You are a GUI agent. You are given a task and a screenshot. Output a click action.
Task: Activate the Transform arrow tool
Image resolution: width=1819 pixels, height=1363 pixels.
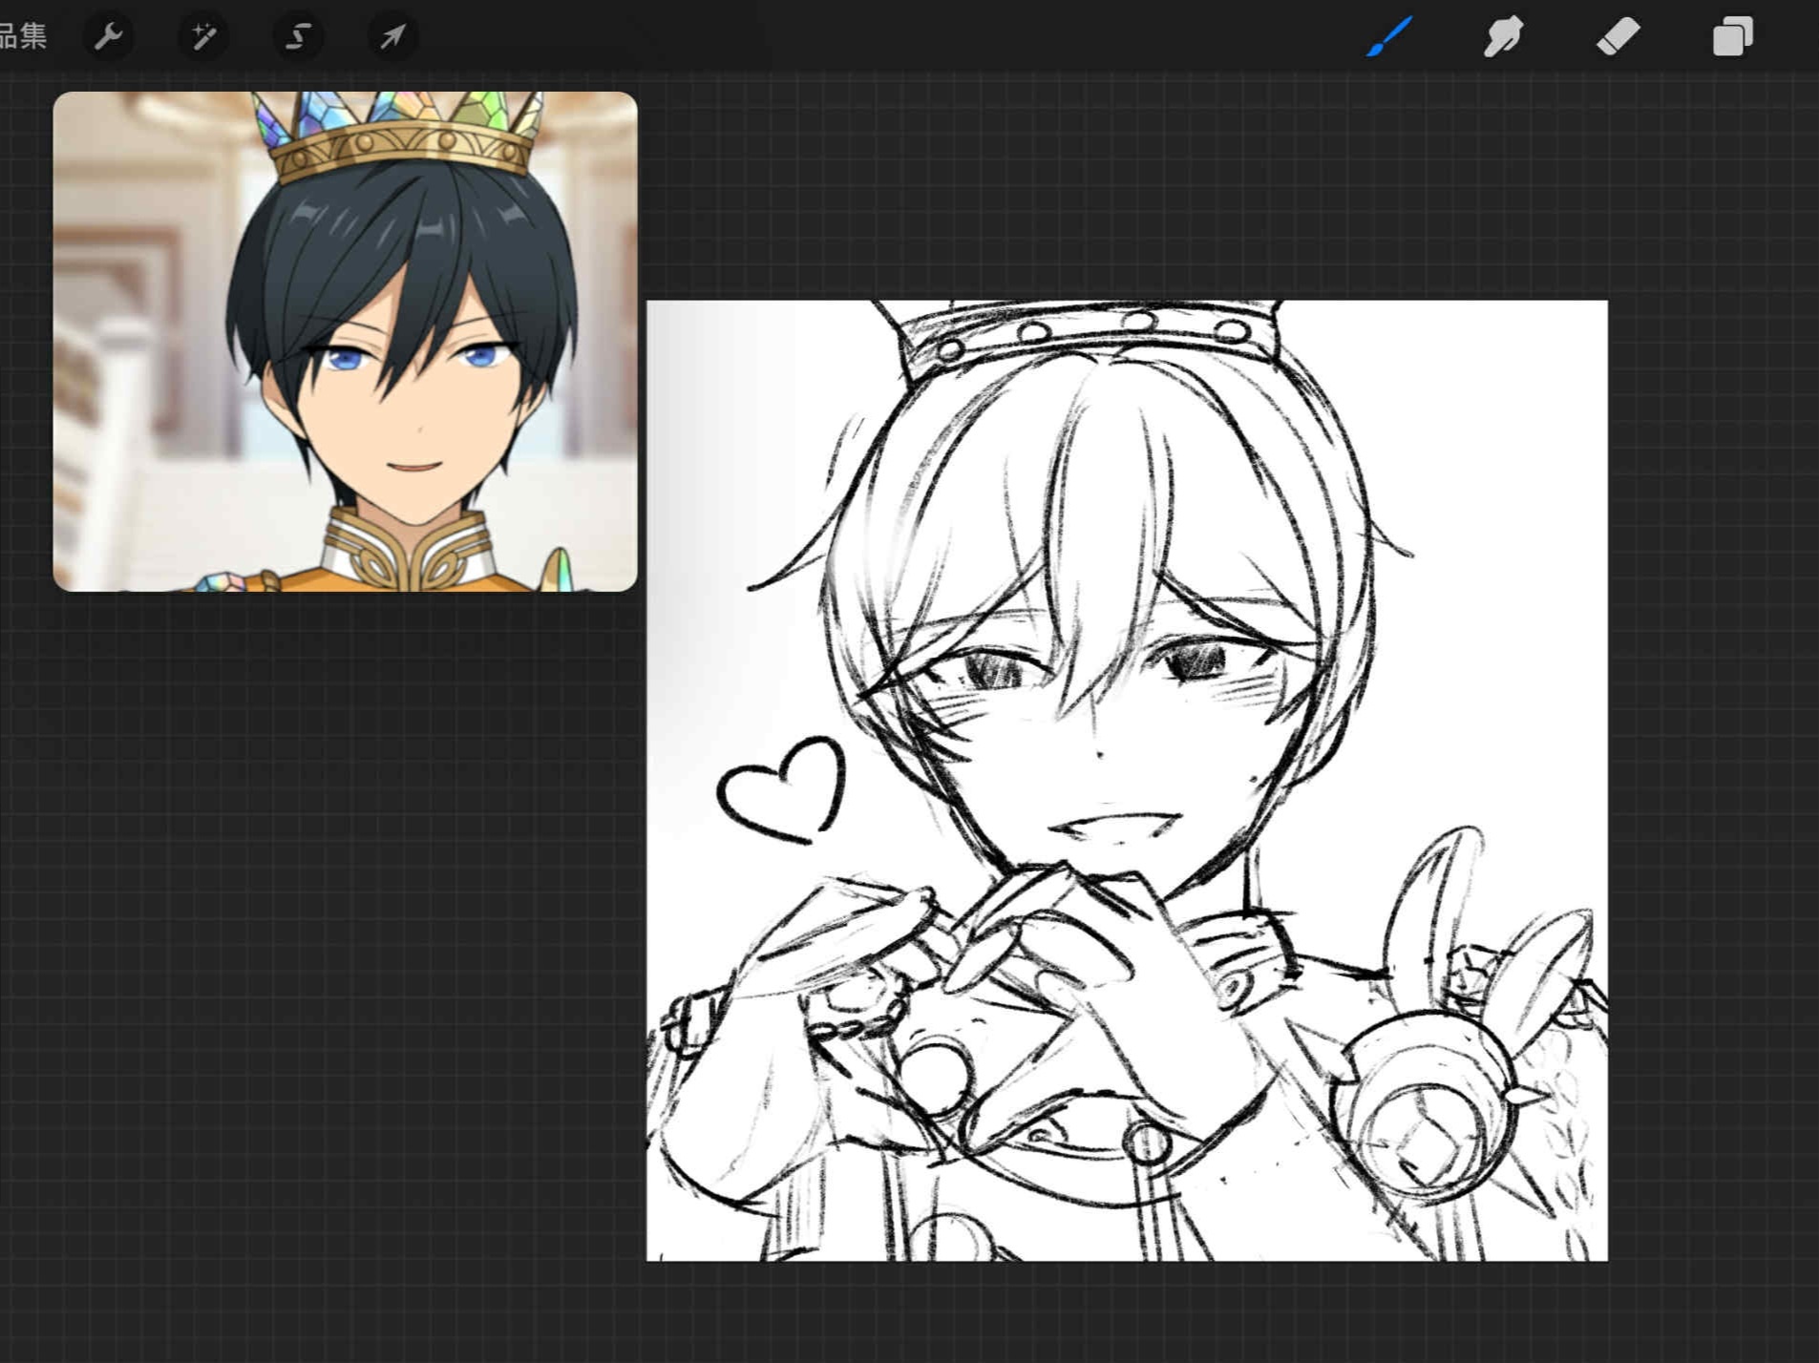(392, 37)
